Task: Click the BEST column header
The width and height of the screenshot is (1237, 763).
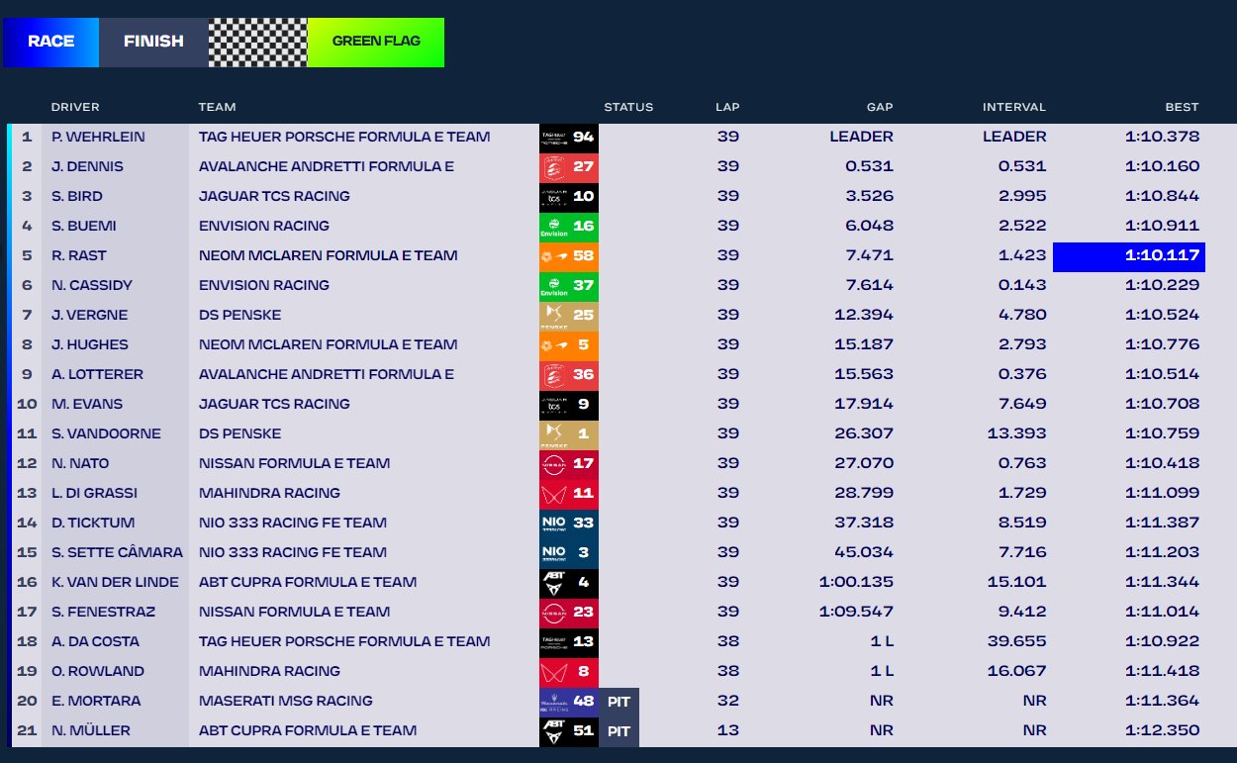Action: pyautogui.click(x=1182, y=107)
